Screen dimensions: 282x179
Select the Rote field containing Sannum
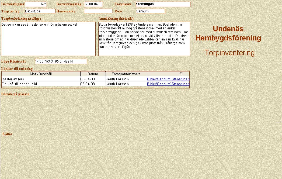(150, 11)
